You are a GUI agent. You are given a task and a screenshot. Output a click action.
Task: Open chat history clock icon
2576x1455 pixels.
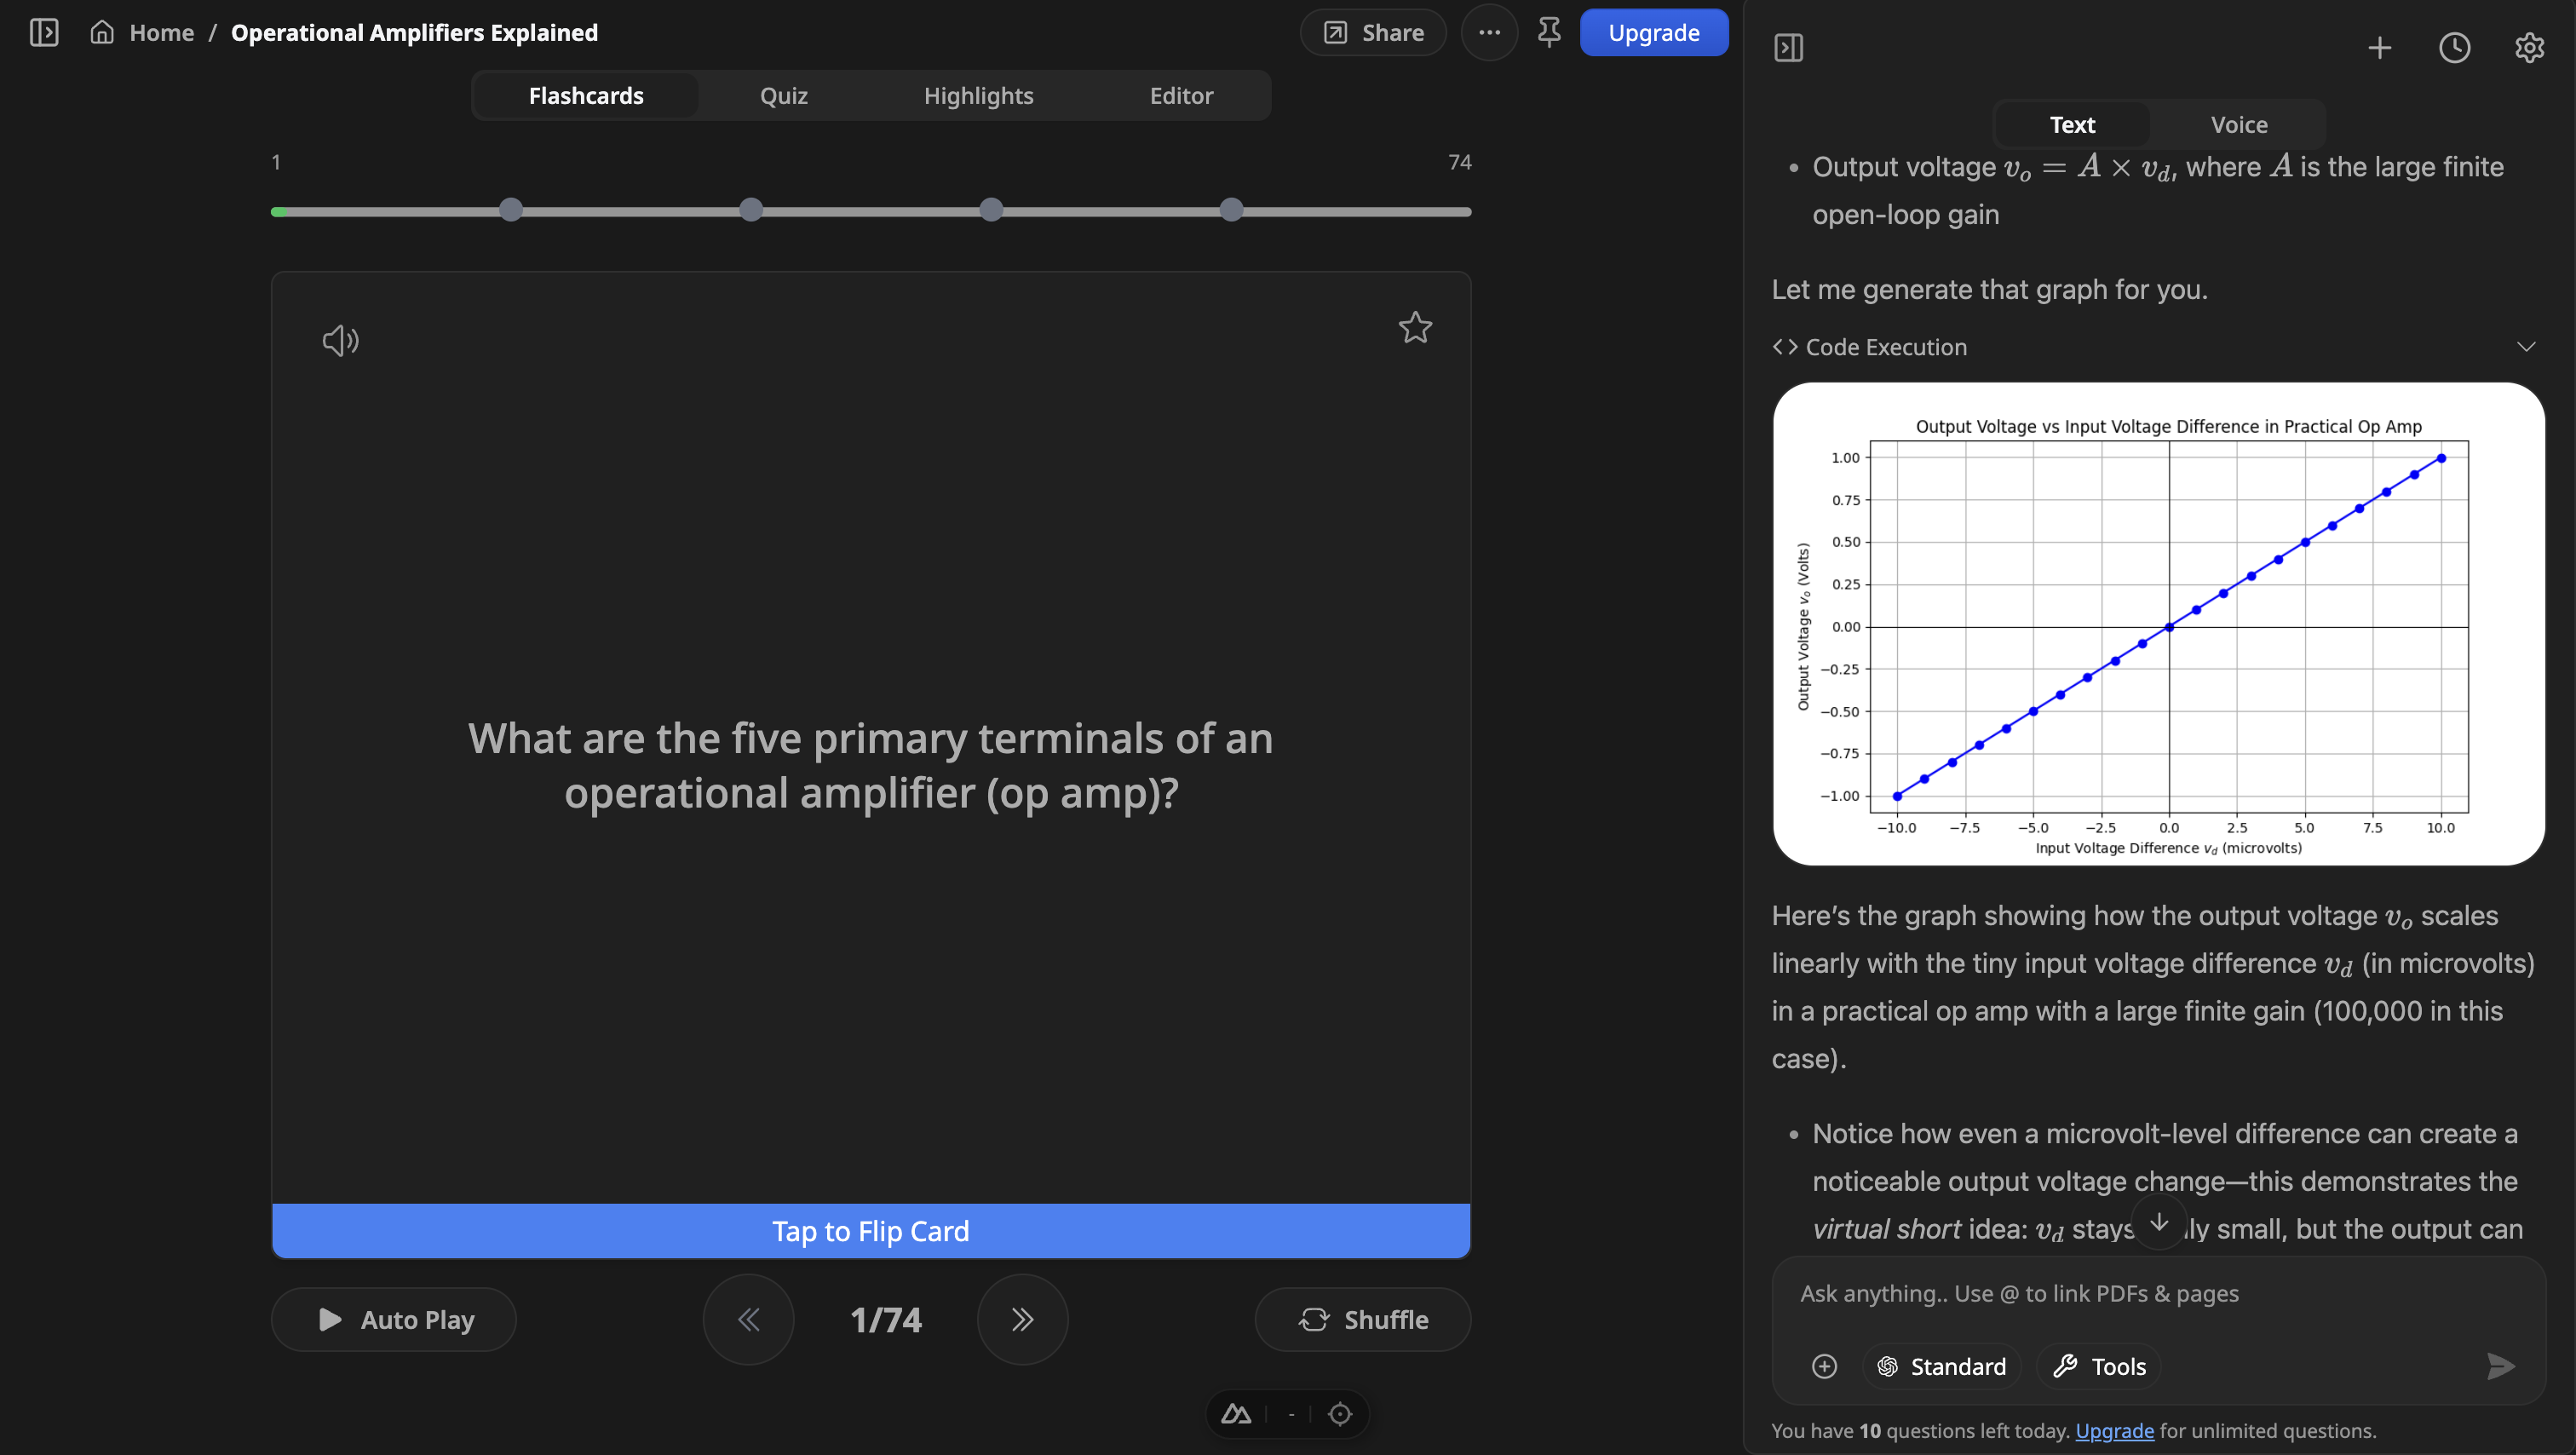pyautogui.click(x=2454, y=48)
